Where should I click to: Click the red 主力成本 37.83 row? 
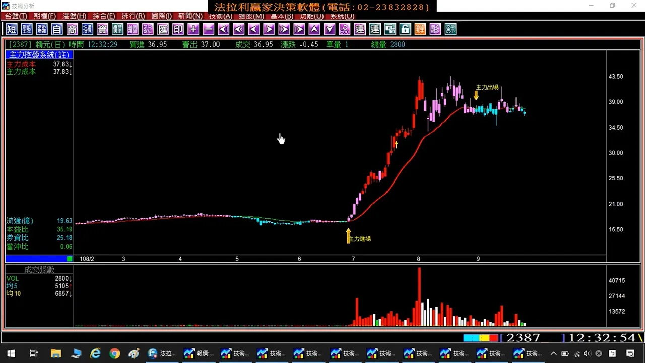(x=39, y=64)
